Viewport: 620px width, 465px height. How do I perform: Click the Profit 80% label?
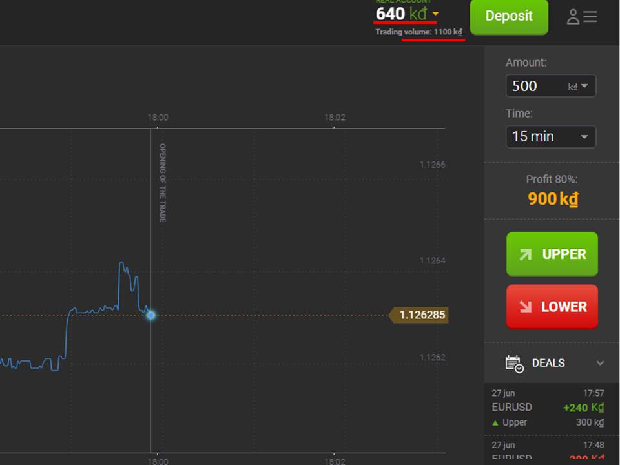click(552, 180)
